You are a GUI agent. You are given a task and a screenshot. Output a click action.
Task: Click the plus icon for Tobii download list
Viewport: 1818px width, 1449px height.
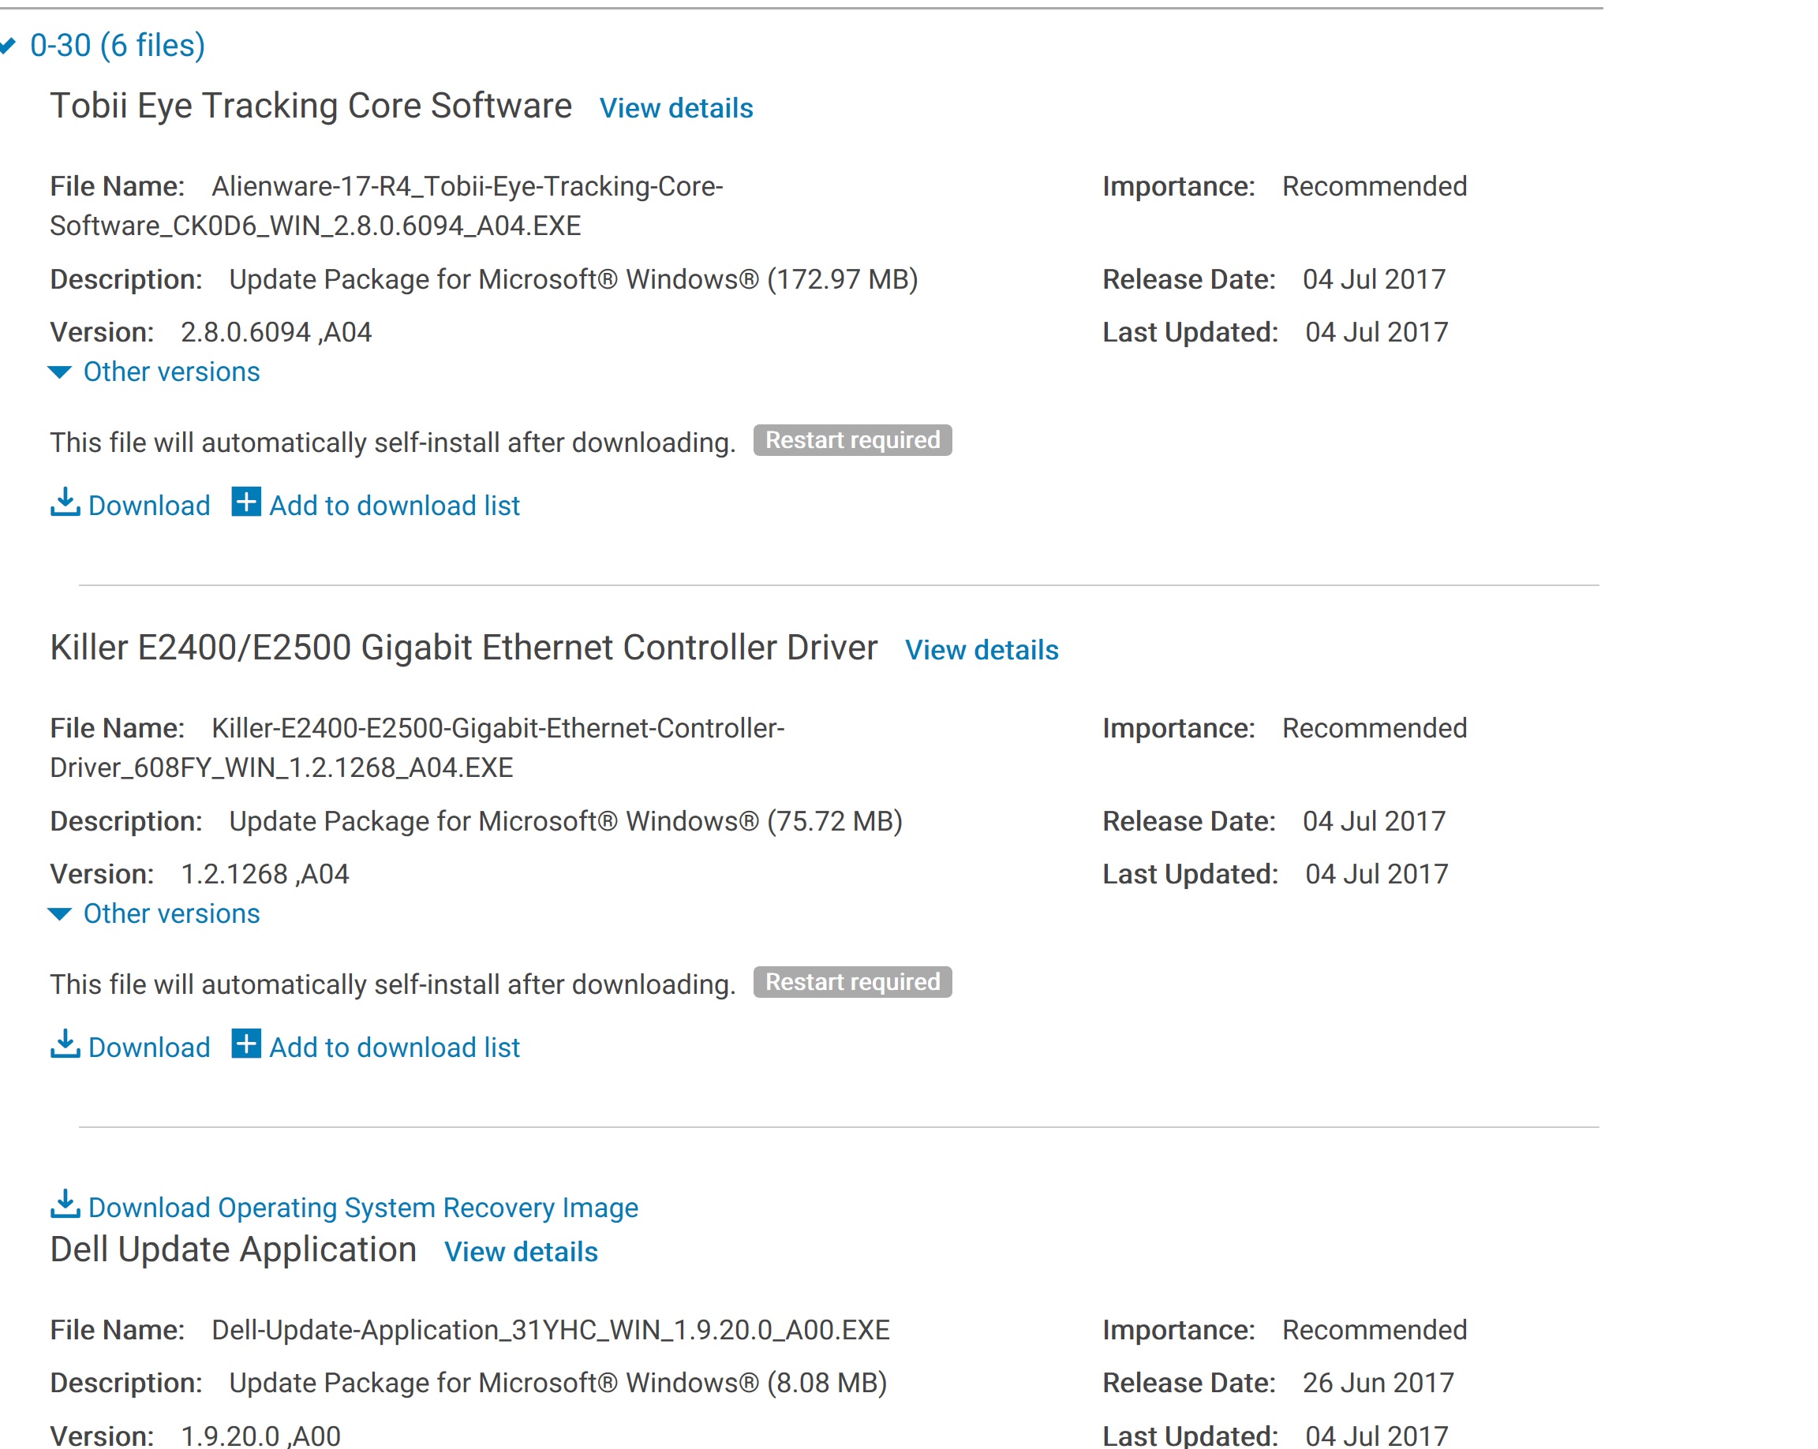click(x=246, y=502)
